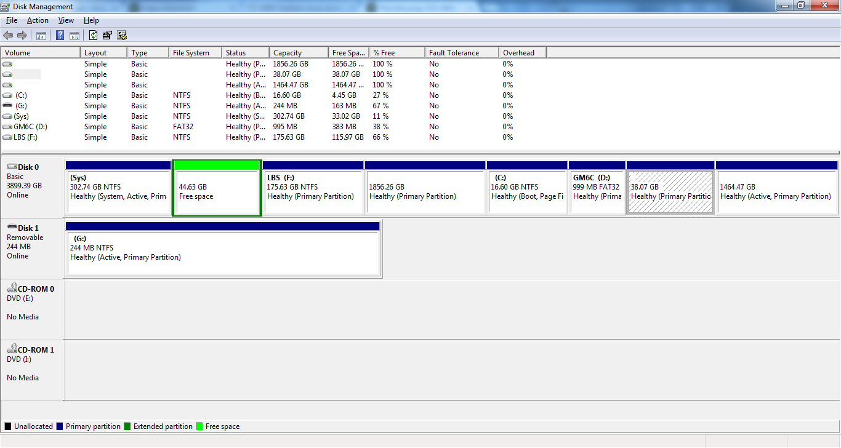Click the drive icon of the (G:) volume row
This screenshot has width=841, height=448.
pos(7,106)
